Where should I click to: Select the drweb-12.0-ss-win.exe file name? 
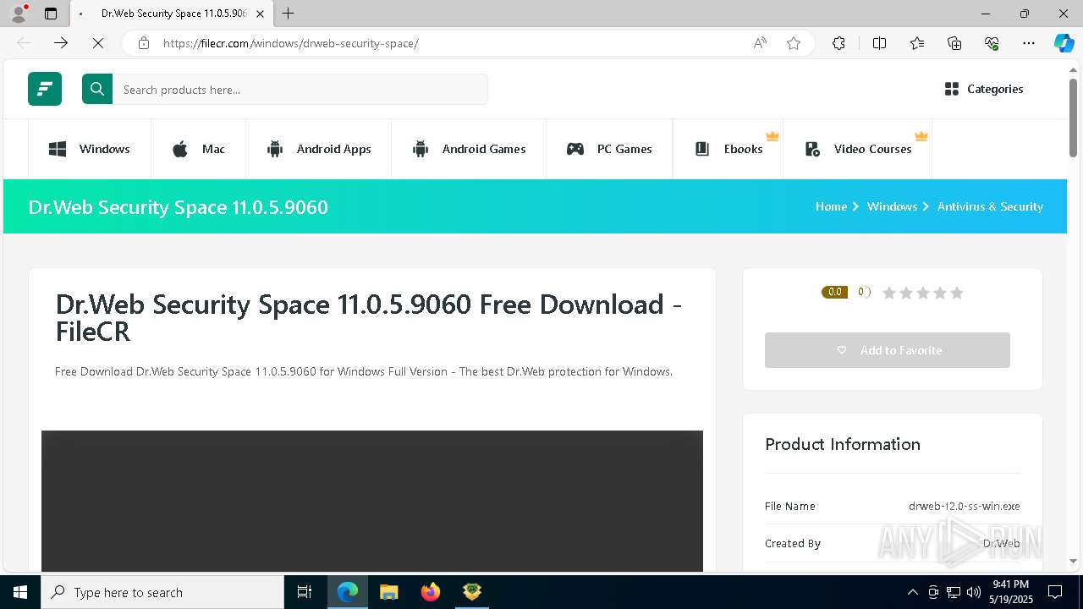point(964,506)
